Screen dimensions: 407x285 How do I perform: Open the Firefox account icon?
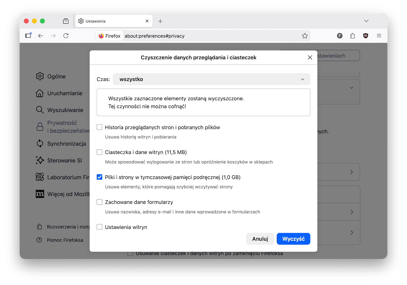tap(340, 36)
